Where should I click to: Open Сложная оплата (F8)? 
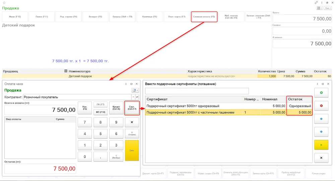point(204,17)
